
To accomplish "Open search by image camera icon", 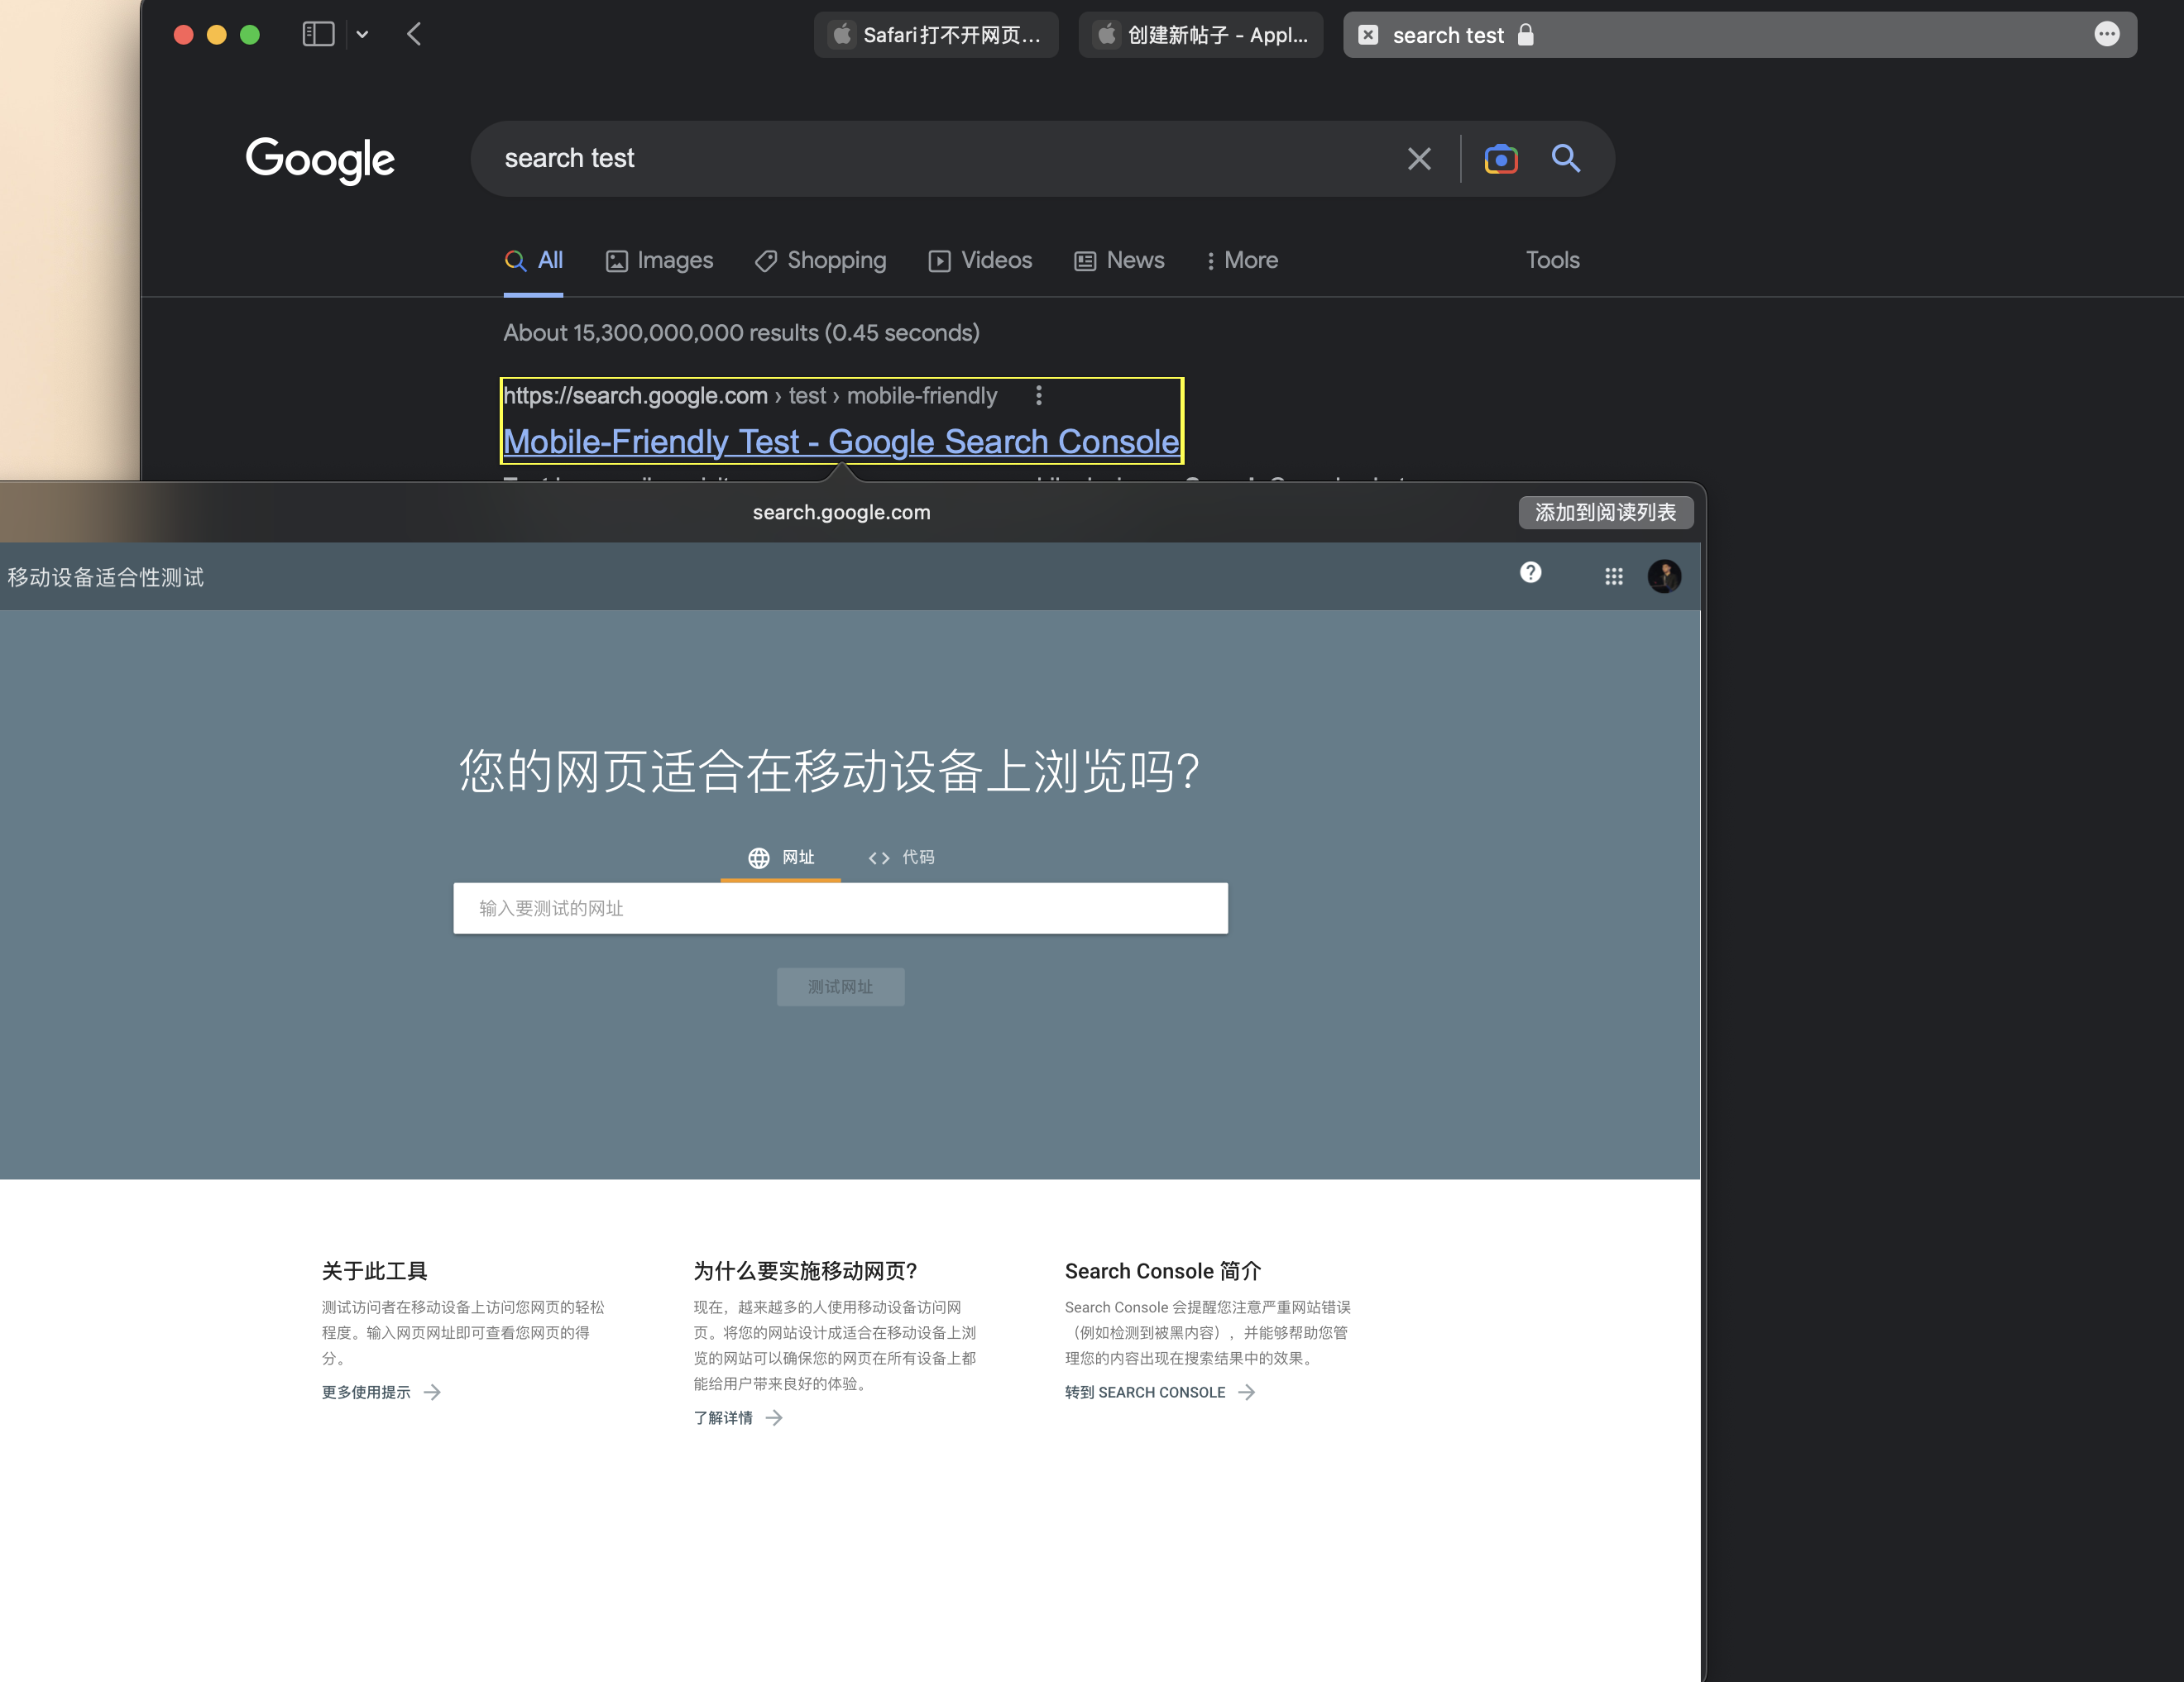I will click(x=1500, y=159).
